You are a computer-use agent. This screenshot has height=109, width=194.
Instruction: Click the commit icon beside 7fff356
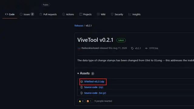(146, 48)
